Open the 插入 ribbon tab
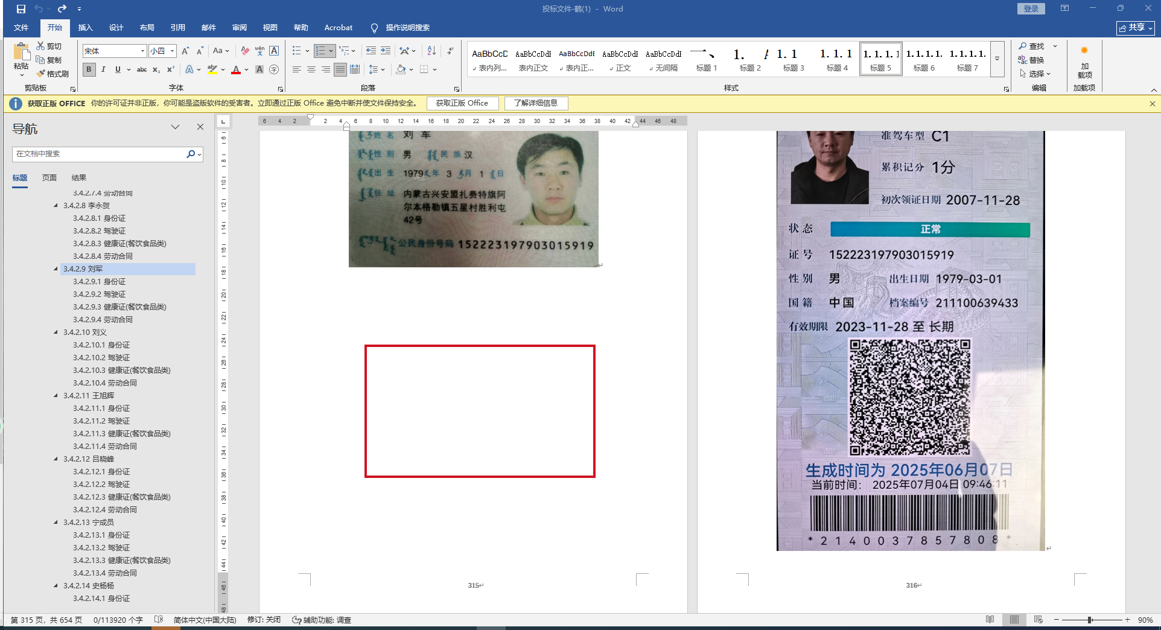The height and width of the screenshot is (630, 1161). [85, 28]
